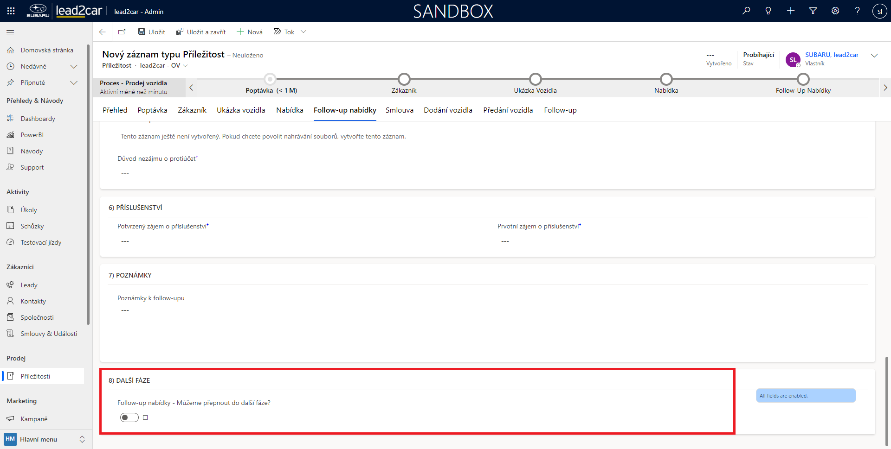Switch to the Smlouva tab

tap(399, 110)
